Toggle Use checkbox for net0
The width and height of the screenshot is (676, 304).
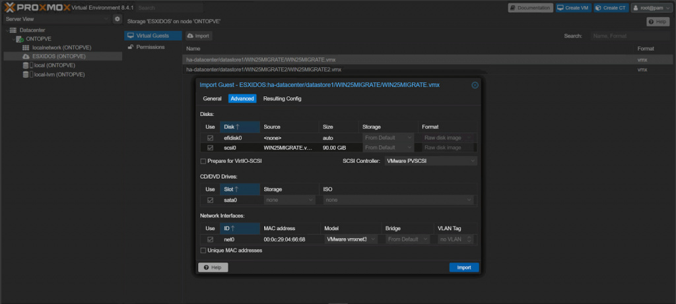[211, 239]
